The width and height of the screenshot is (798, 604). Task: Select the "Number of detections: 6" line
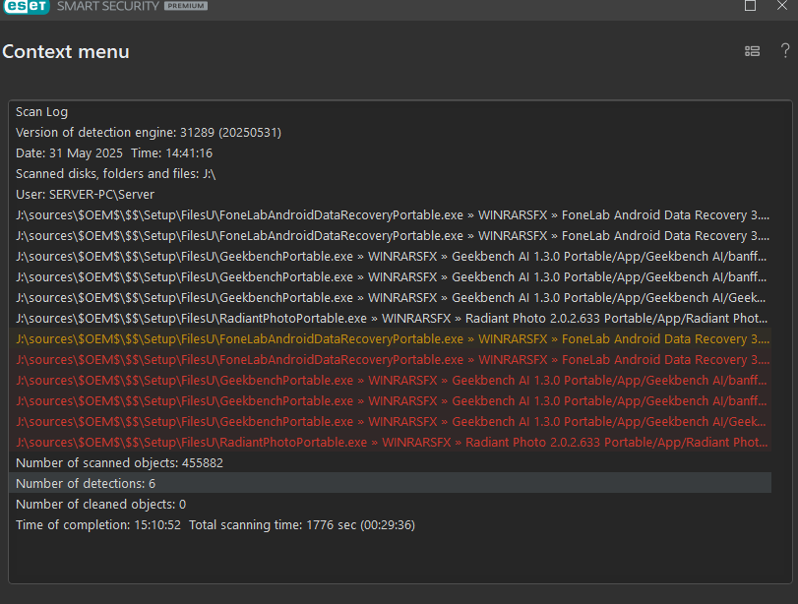click(x=390, y=483)
